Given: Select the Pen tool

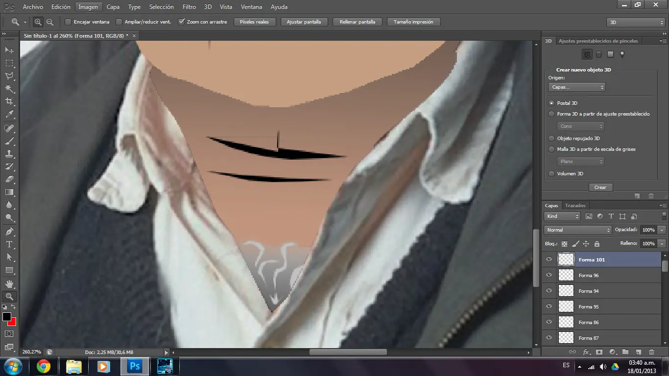Looking at the screenshot, I should (x=9, y=231).
